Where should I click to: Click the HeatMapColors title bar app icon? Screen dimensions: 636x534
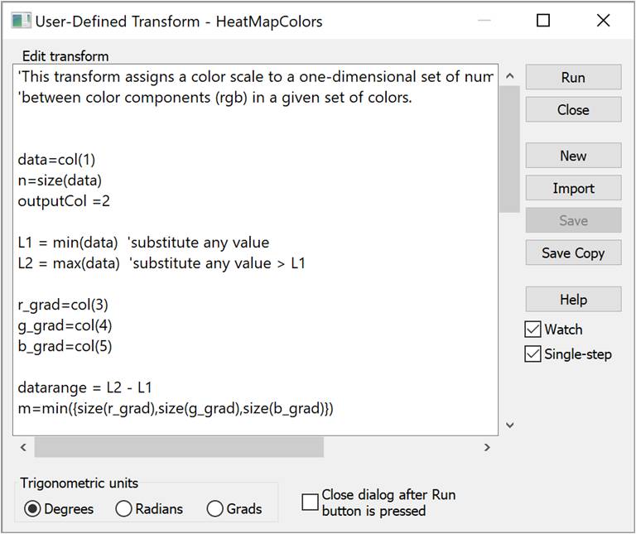point(22,21)
